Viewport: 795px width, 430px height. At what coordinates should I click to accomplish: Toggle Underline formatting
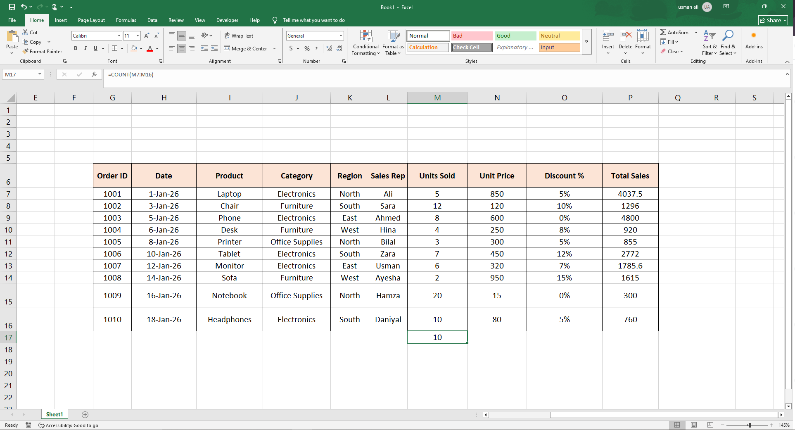[95, 49]
